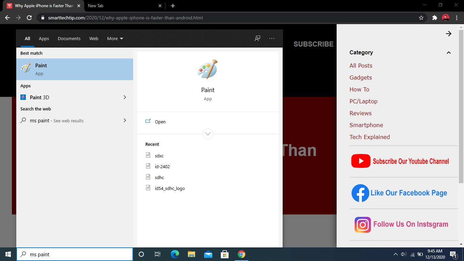
Task: Show hidden system tray icons
Action: point(395,254)
